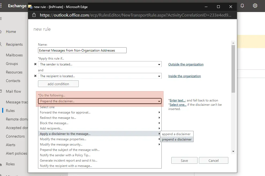Open the notifications bell icon
This screenshot has width=265, height=176.
(x=242, y=6)
